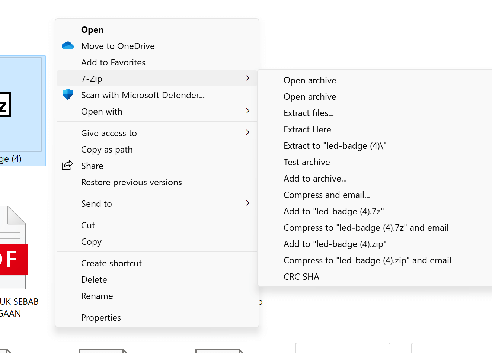Choose Extract Here from 7-Zip submenu

(x=307, y=129)
